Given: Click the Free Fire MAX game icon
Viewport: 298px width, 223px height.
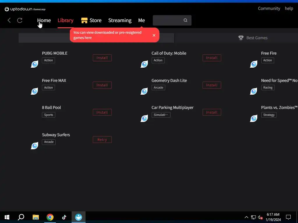Looking at the screenshot, I should coord(34,91).
